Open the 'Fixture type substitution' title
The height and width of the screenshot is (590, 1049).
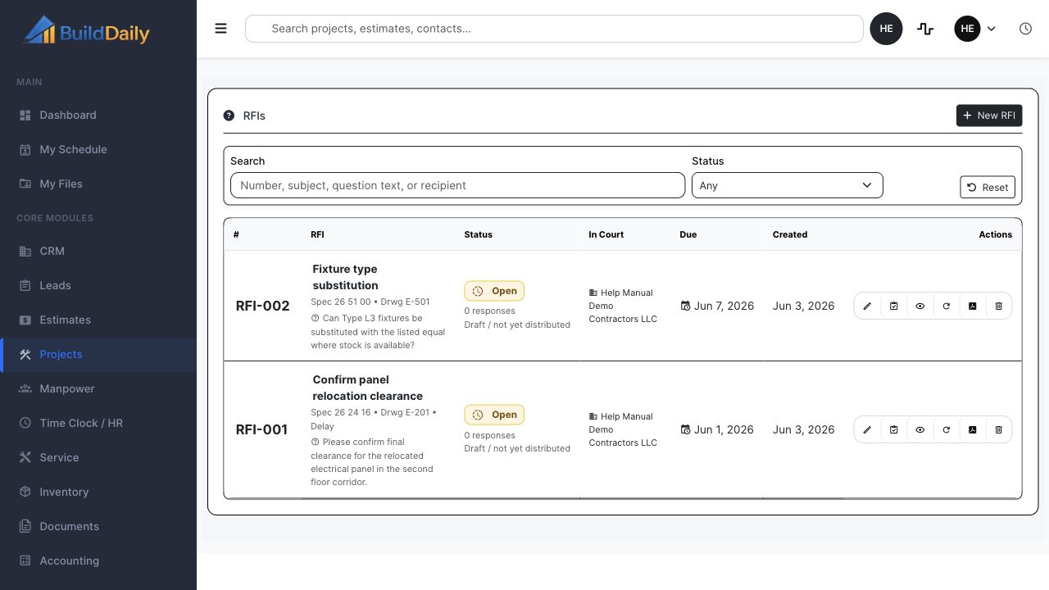[345, 277]
